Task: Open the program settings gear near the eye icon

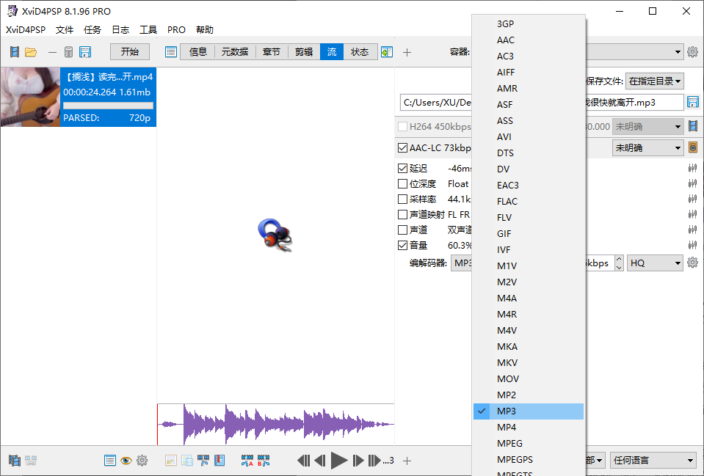Action: coord(142,460)
